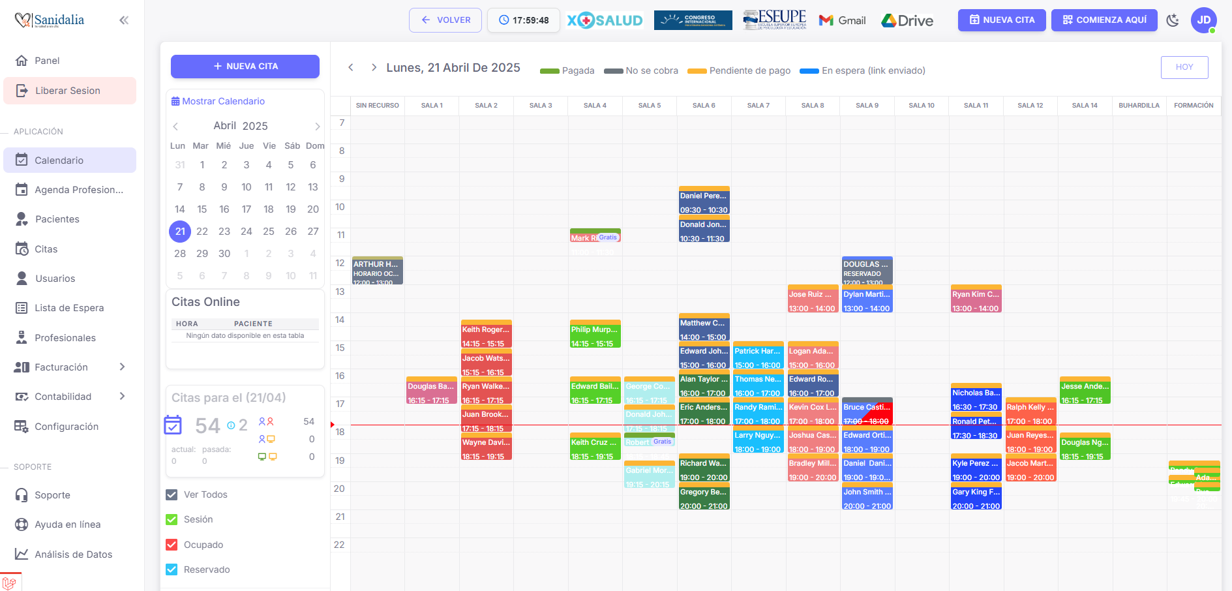Image resolution: width=1232 pixels, height=591 pixels.
Task: Open the Gmail shortcut icon
Action: tap(842, 20)
